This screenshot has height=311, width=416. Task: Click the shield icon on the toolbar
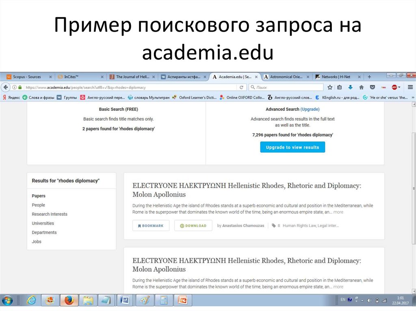(372, 87)
